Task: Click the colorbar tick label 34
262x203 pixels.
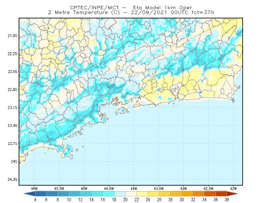Action: coord(204,200)
